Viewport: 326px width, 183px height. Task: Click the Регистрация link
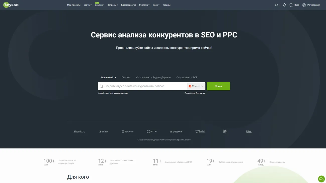click(313, 5)
